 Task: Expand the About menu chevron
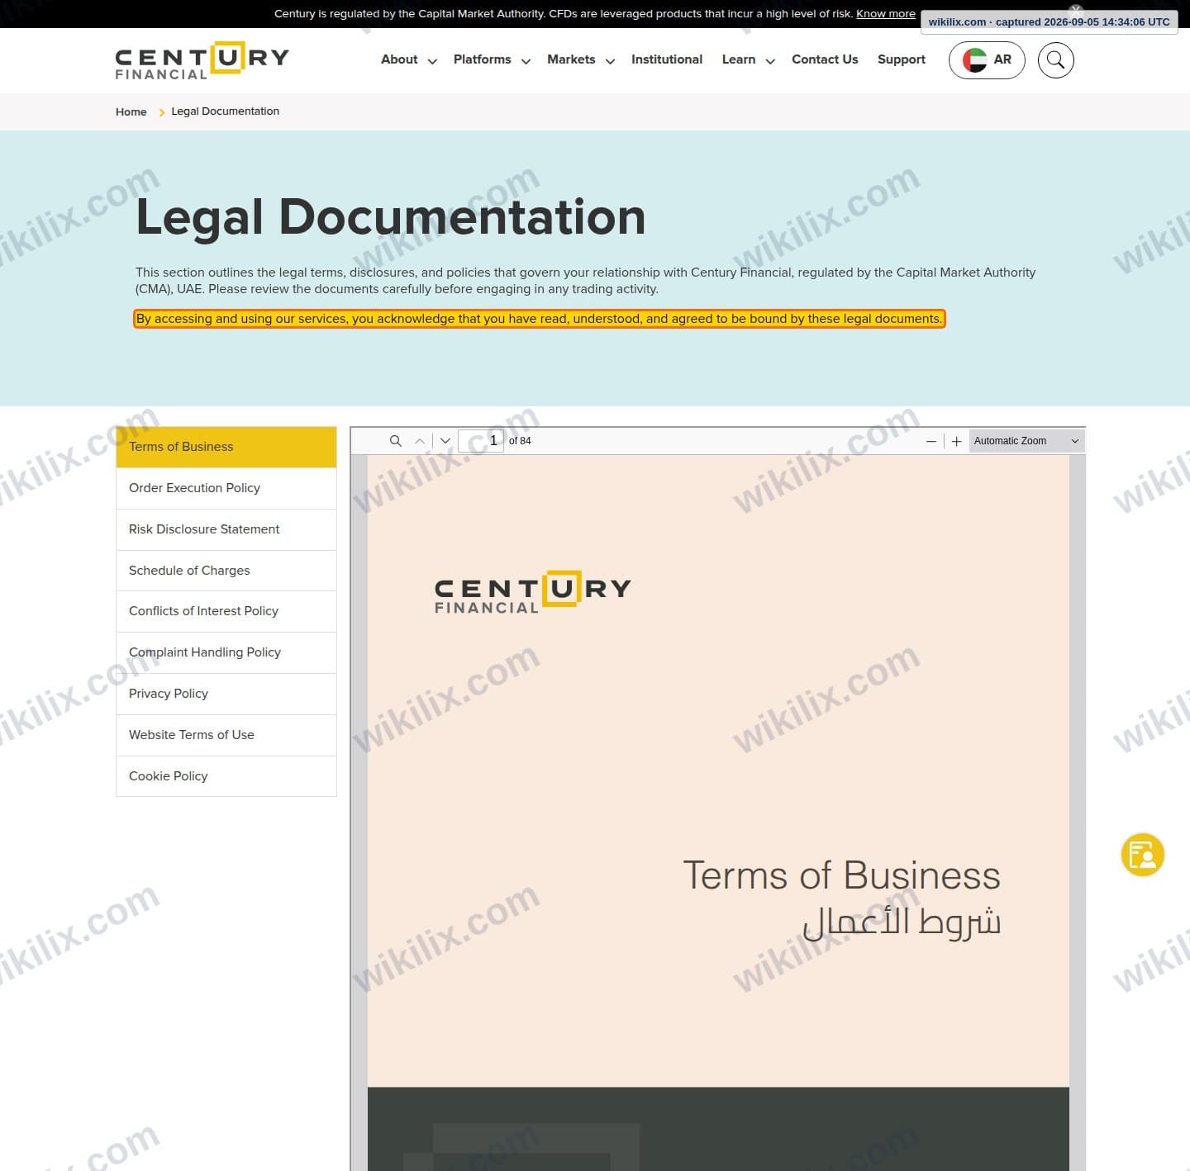coord(432,61)
